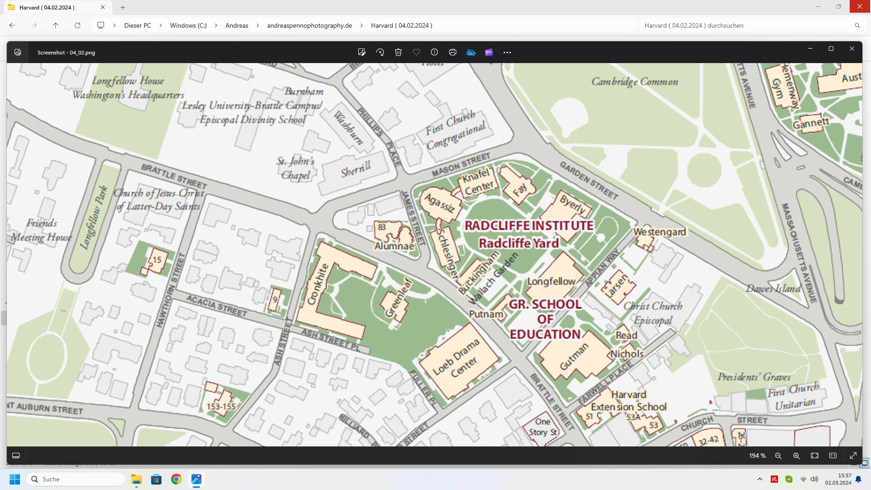The width and height of the screenshot is (871, 490).
Task: Expand chevron after Dieser PC breadcrumb
Action: [x=161, y=25]
